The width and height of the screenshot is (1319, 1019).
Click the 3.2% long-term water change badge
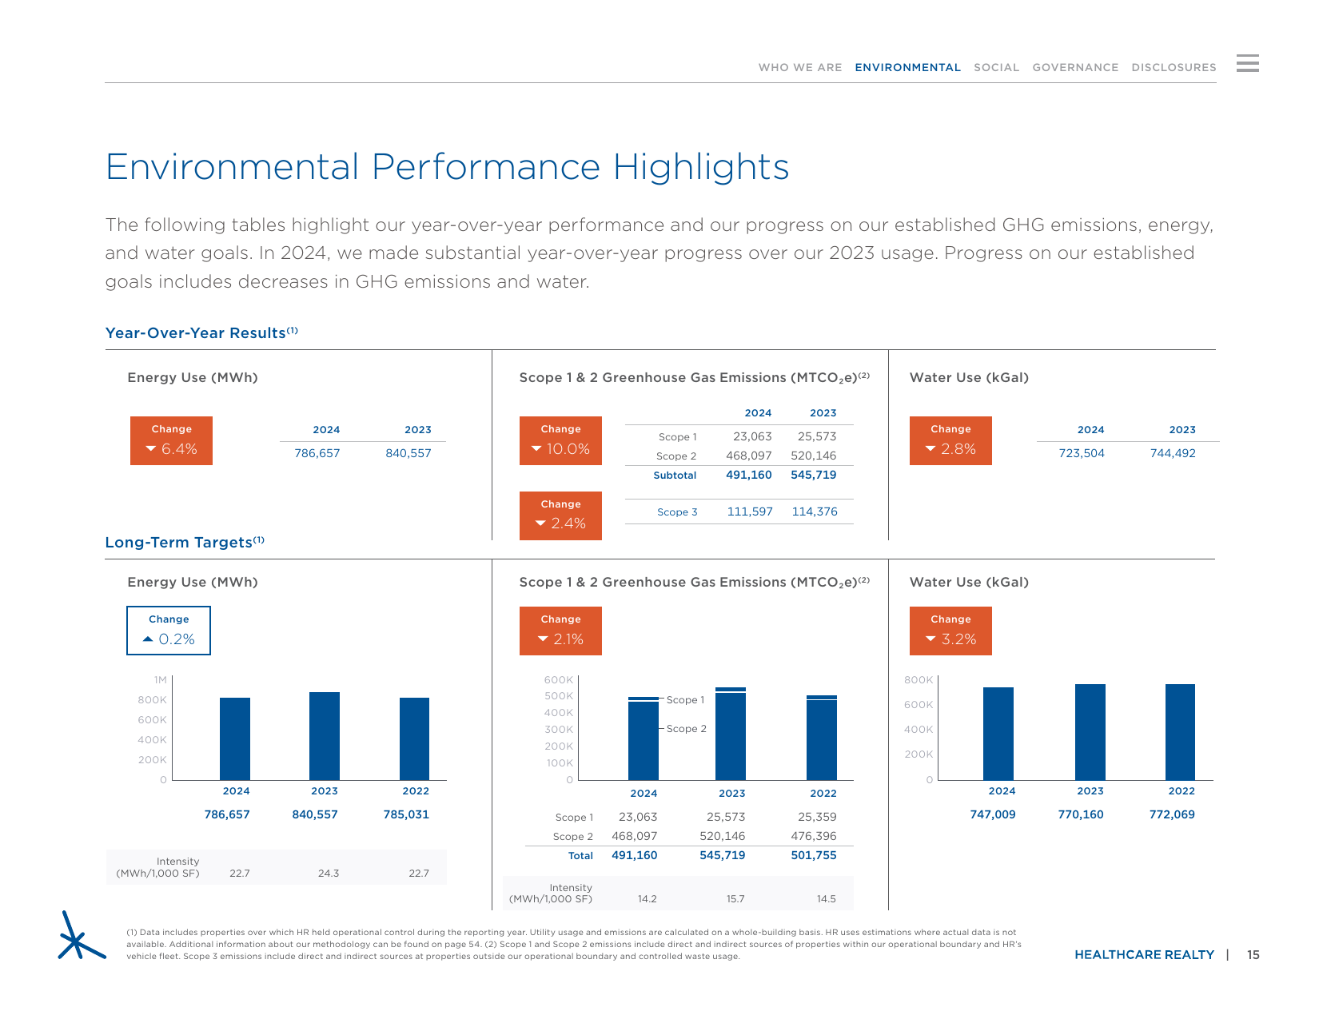tap(950, 631)
